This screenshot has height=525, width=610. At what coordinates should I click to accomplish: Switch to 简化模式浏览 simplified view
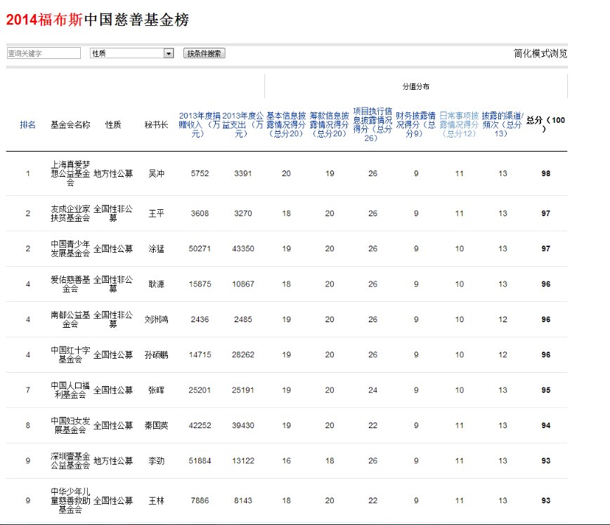(x=540, y=53)
